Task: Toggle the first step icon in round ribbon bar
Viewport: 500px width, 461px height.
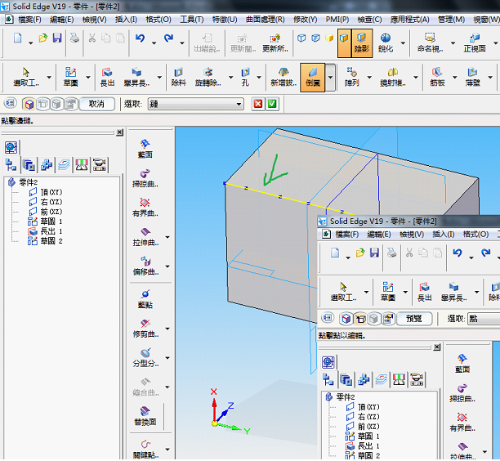Action: tap(29, 104)
